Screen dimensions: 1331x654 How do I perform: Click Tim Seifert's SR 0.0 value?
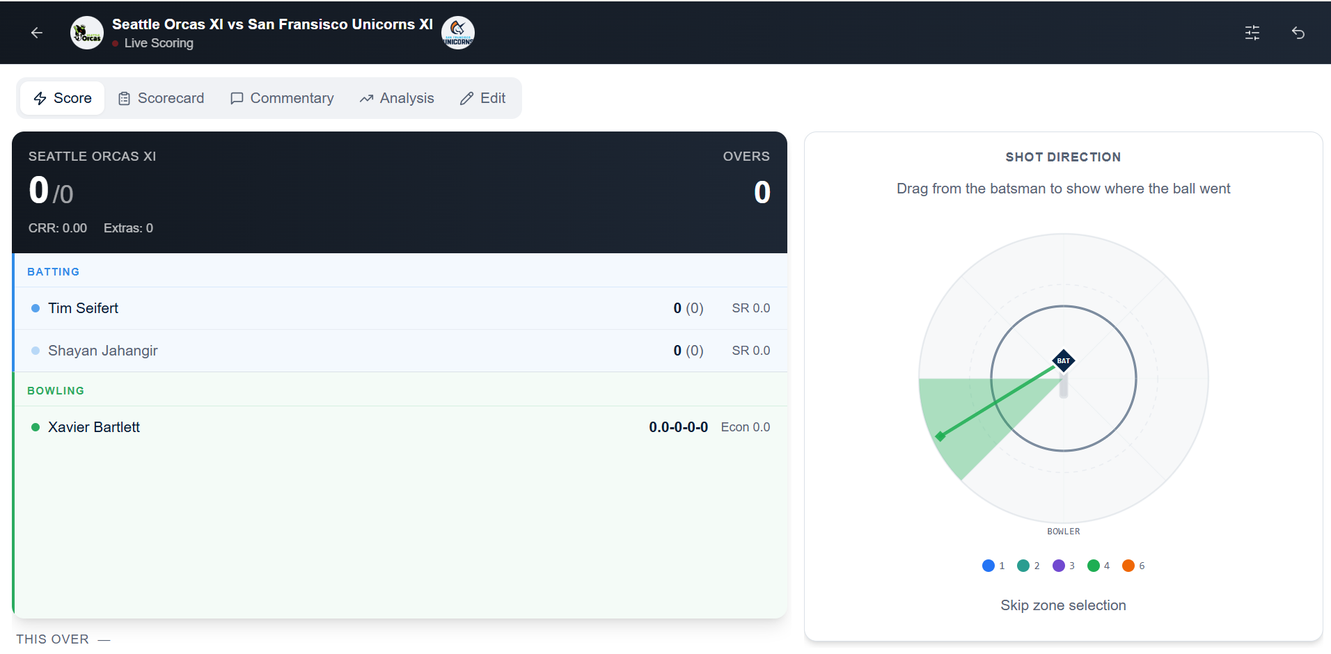(x=750, y=308)
